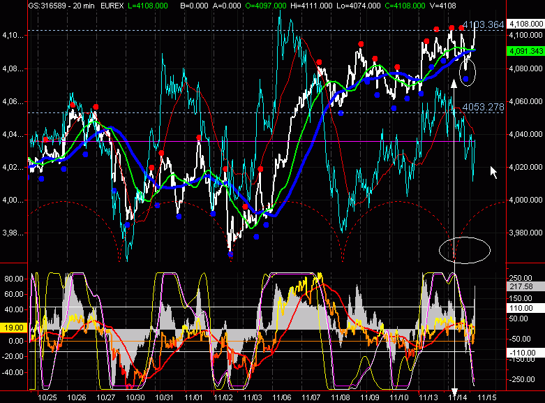Click the left axis label 4,02...
This screenshot has height=403, width=545.
click(x=13, y=167)
